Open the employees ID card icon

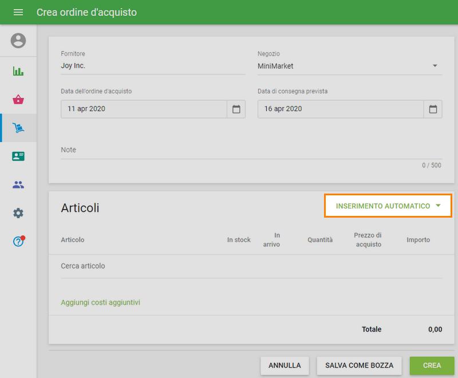[x=18, y=156]
